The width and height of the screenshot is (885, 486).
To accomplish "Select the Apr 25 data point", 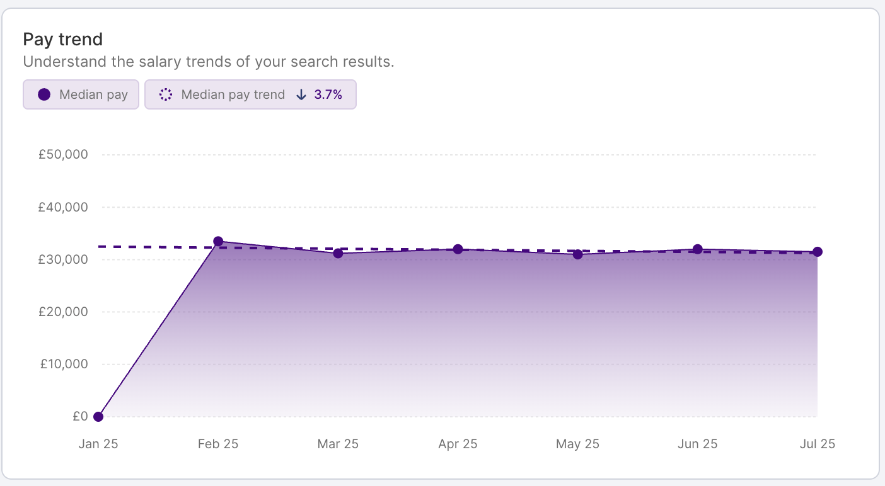I will coord(458,249).
